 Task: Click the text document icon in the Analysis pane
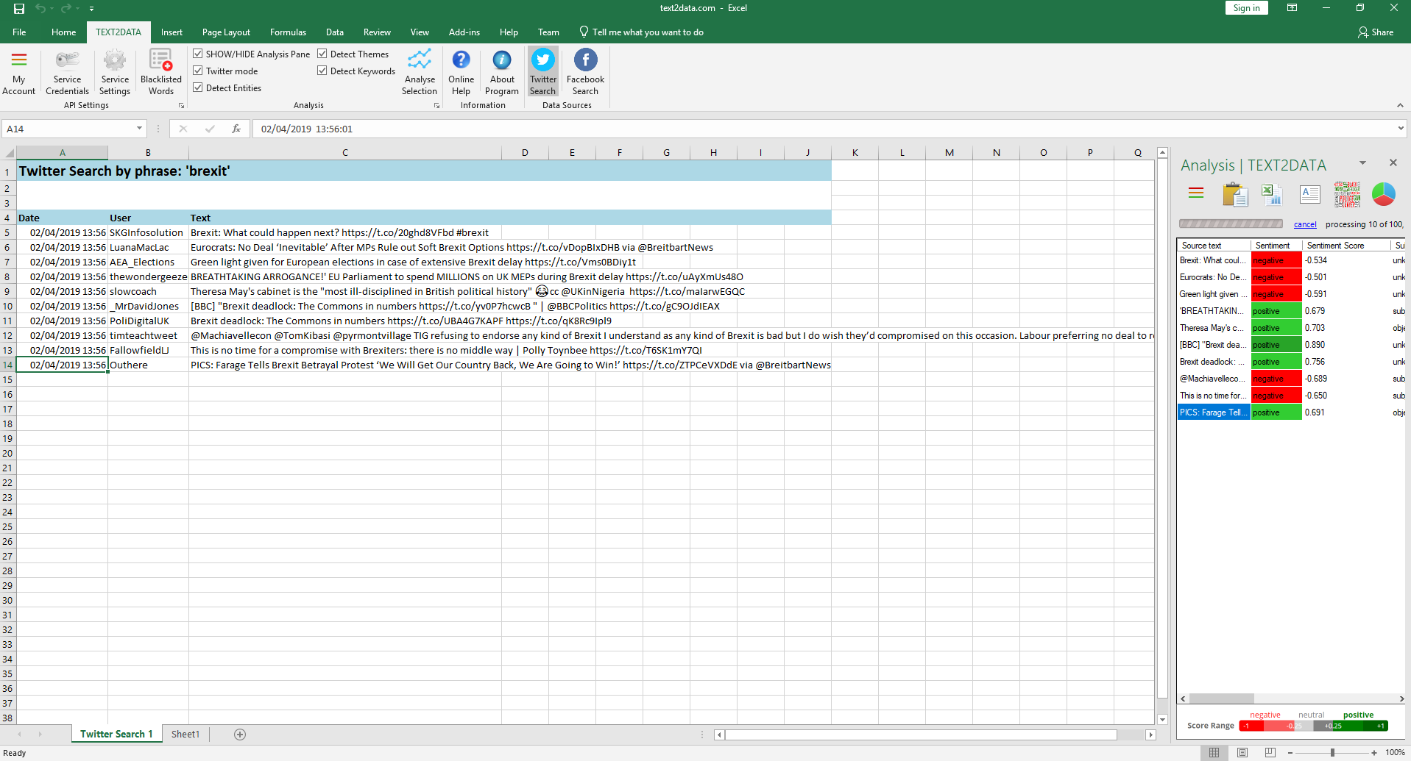[x=1310, y=194]
